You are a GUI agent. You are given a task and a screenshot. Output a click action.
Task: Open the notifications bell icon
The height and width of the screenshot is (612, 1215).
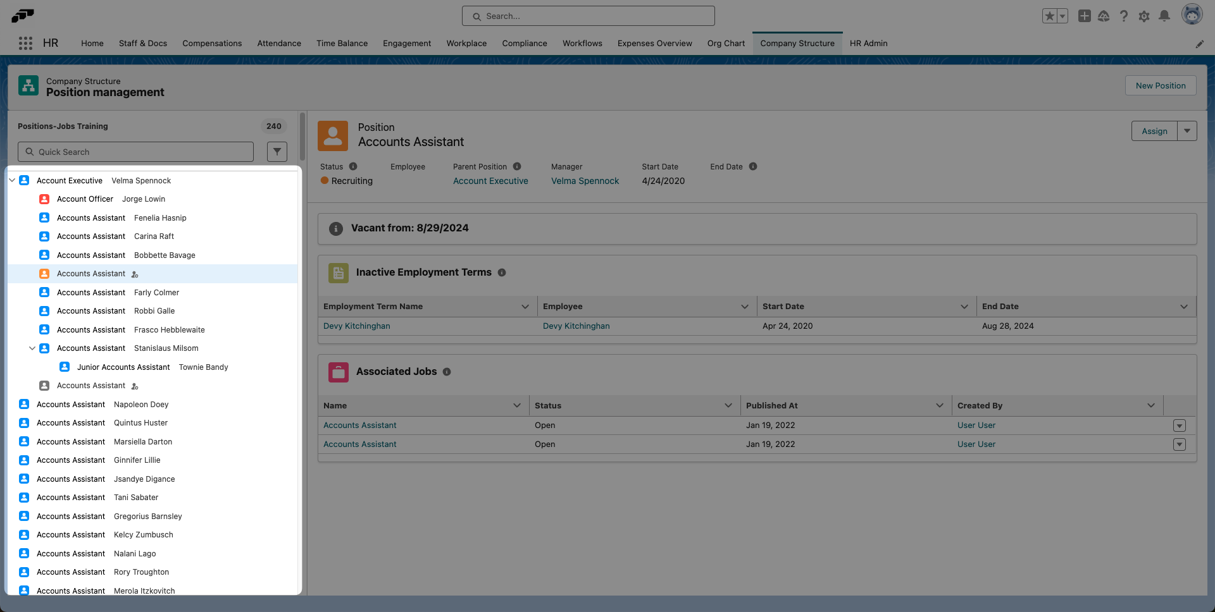click(x=1164, y=16)
